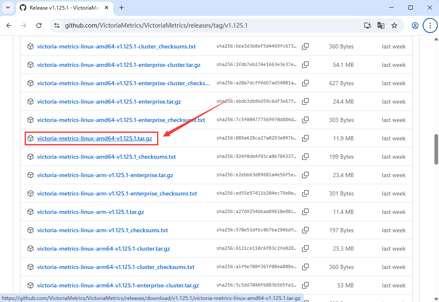Click the 627 Bytes size value
The height and width of the screenshot is (302, 439).
[341, 84]
